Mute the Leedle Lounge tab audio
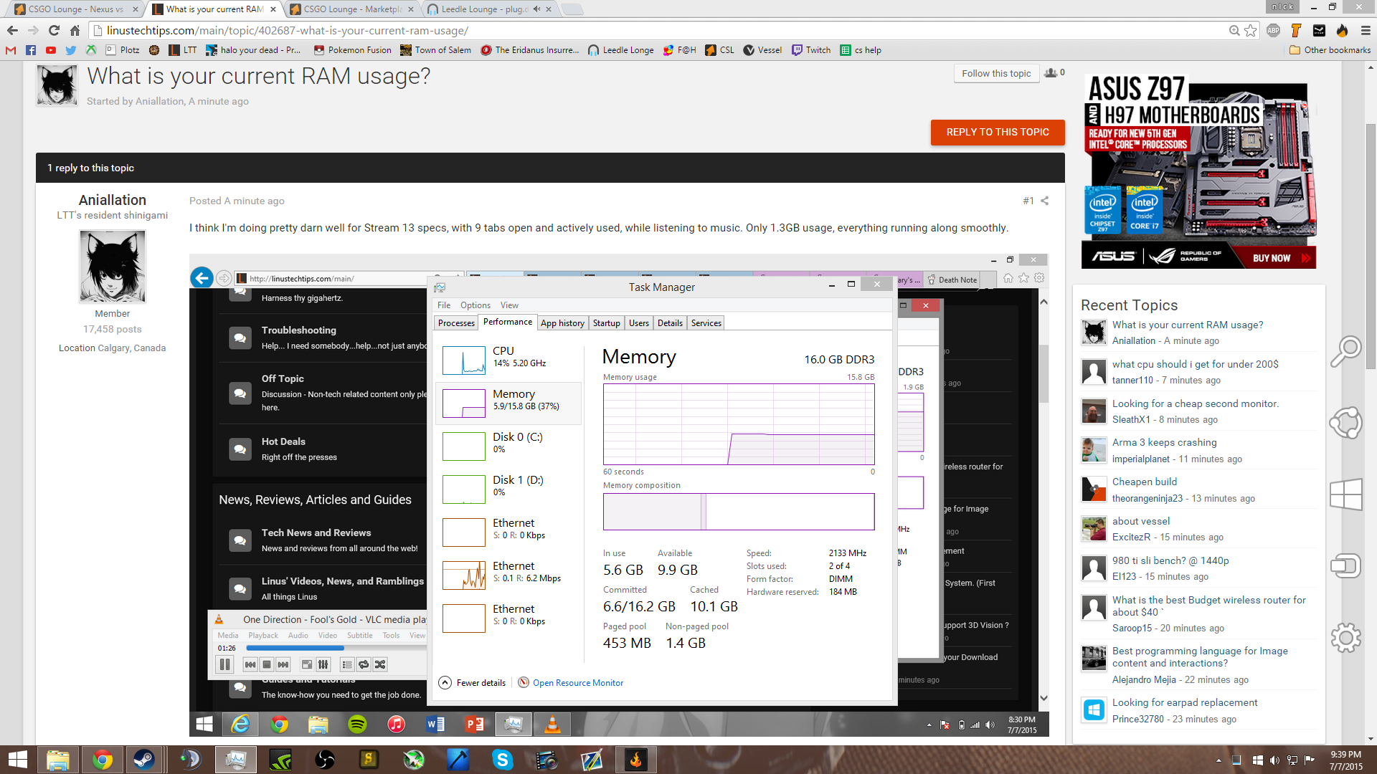The height and width of the screenshot is (774, 1377). (x=536, y=9)
